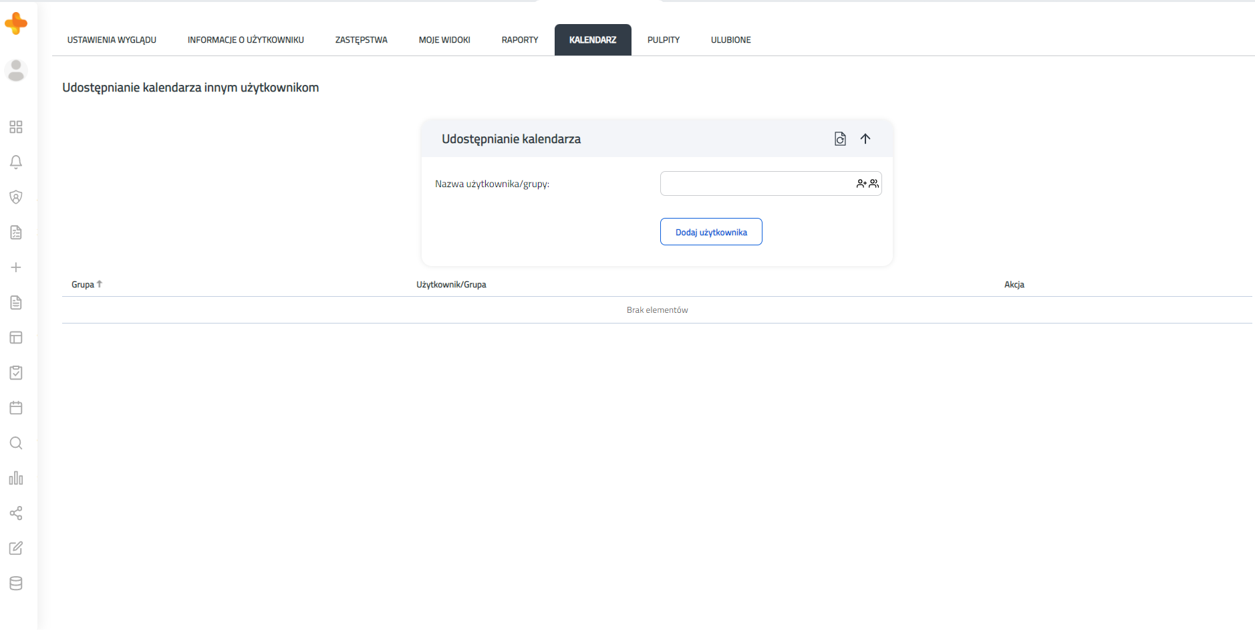The height and width of the screenshot is (635, 1255).
Task: Open the dashboard grid icon in sidebar
Action: click(16, 127)
